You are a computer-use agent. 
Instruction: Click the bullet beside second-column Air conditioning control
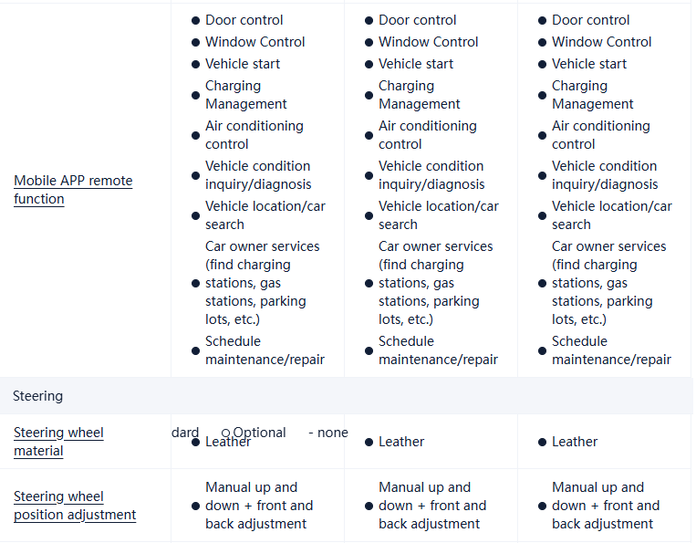(x=369, y=135)
